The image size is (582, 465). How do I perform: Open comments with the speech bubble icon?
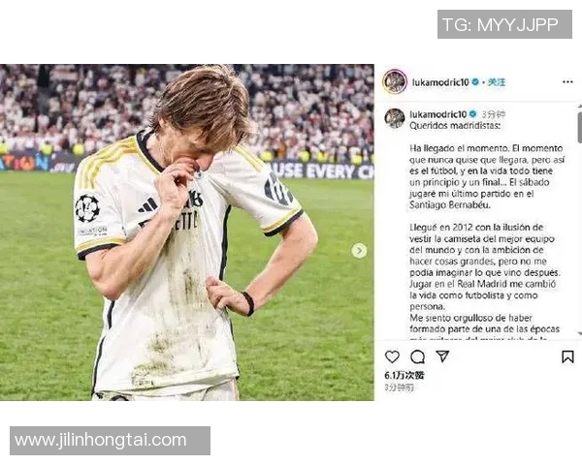pos(417,356)
